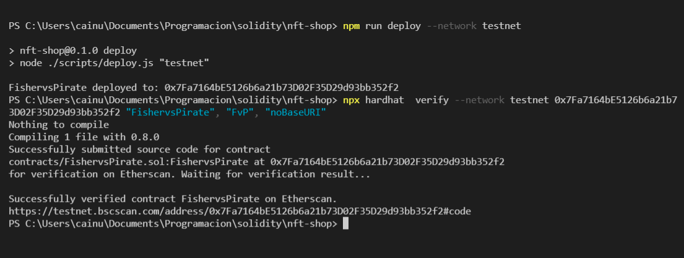Click the blinking terminal cursor block
This screenshot has width=684, height=258.
[345, 223]
